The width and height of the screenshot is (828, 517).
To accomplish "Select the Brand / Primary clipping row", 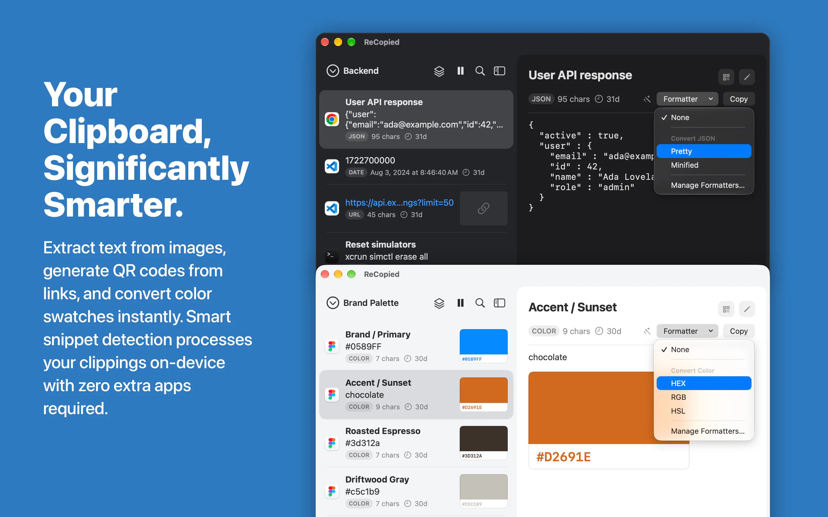I will point(416,346).
